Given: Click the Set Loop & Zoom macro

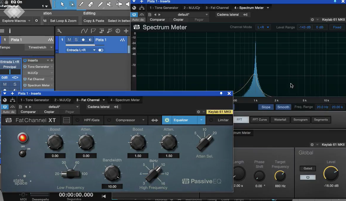Looking at the screenshot, I should [63, 21].
